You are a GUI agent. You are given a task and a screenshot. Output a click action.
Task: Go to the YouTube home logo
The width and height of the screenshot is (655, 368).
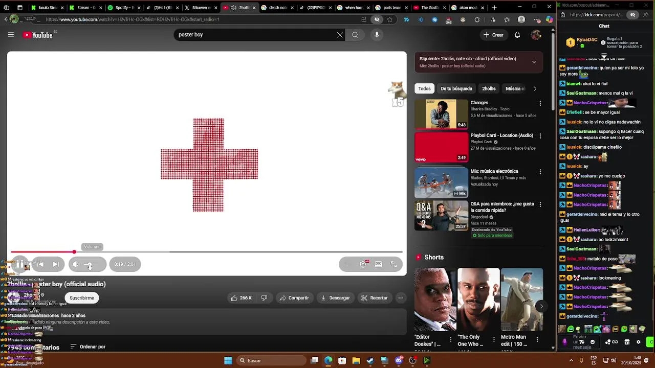tap(38, 35)
